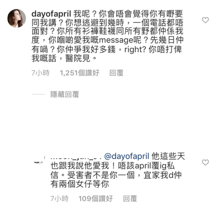Select the 受害者不是你一個 text in the reply
This screenshot has width=222, height=215.
click(x=101, y=175)
